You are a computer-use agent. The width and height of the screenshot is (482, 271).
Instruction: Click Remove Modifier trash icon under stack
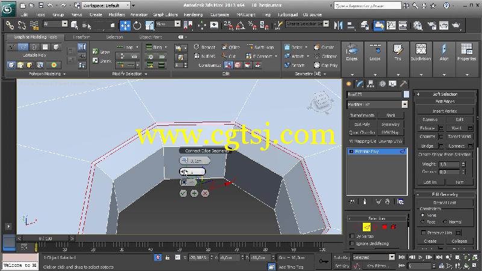point(387,202)
